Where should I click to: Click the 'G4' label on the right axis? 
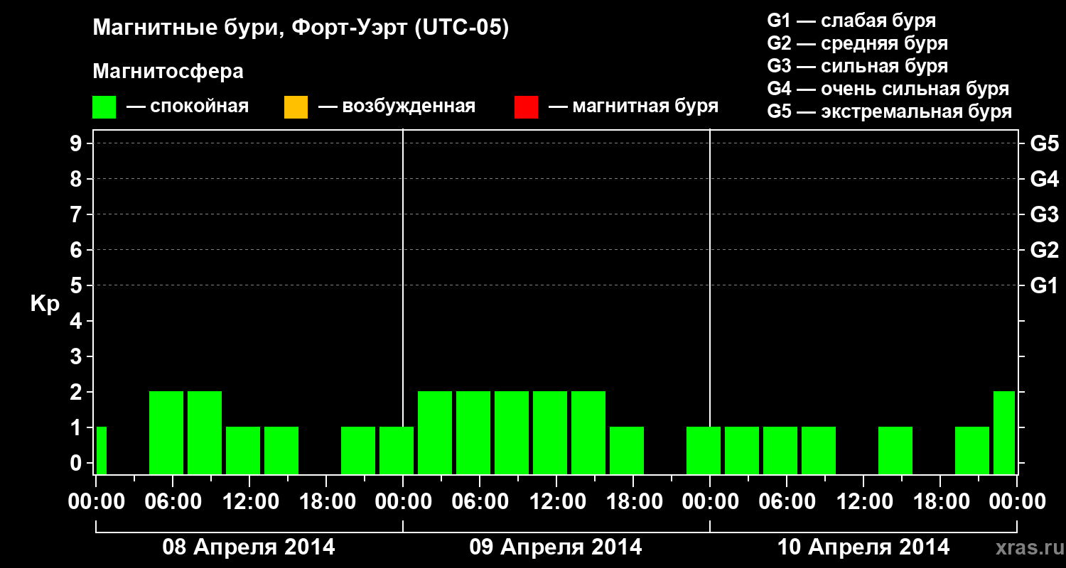1044,179
